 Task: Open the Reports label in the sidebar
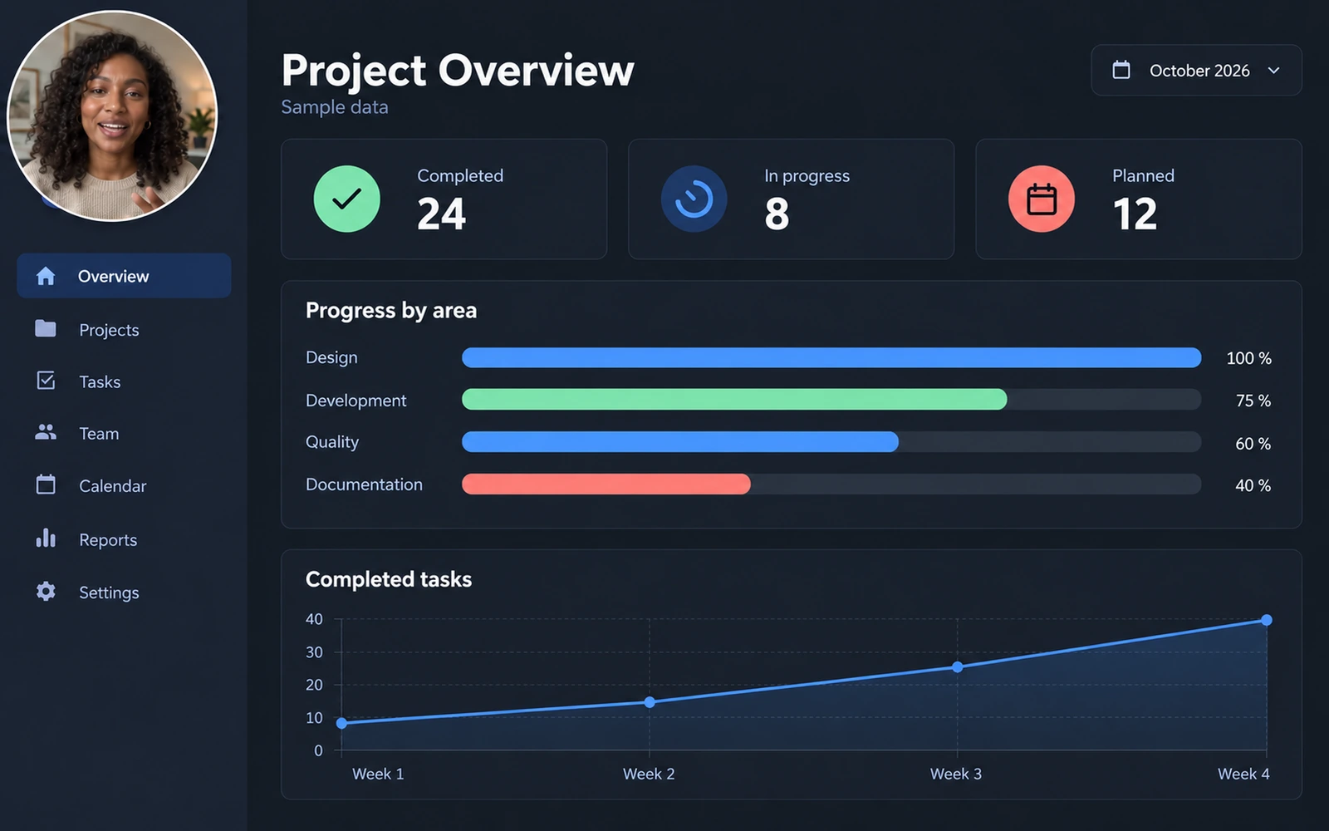pos(108,540)
